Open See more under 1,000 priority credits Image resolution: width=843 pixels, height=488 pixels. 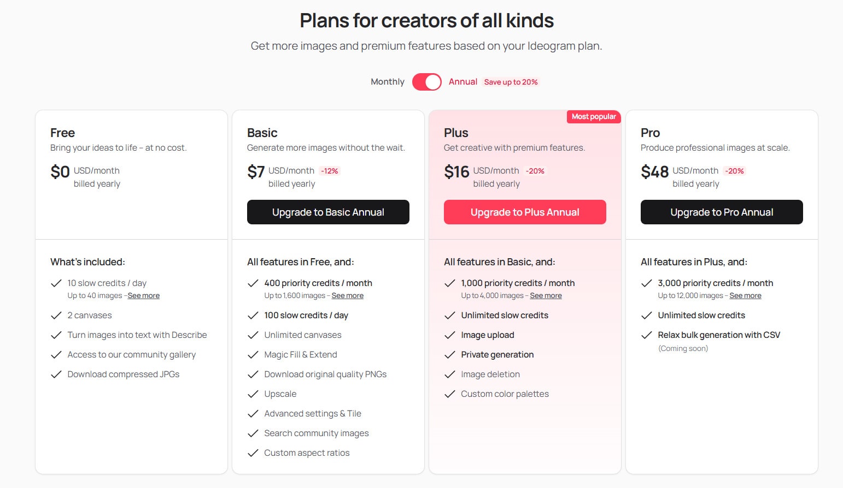click(546, 295)
